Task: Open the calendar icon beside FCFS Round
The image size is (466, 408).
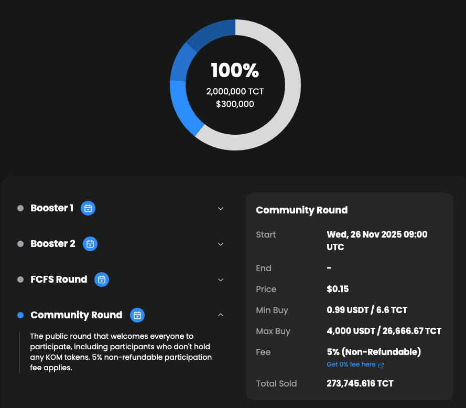Action: (x=102, y=280)
